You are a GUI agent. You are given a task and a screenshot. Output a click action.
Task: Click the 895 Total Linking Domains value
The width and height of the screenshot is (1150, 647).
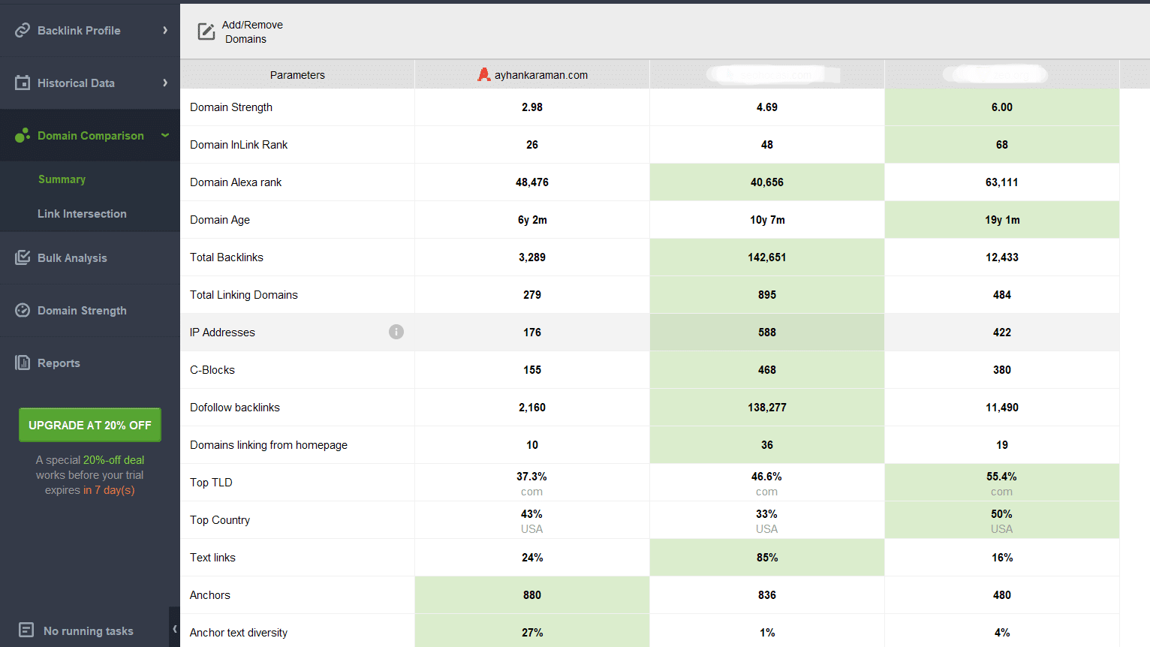tap(767, 295)
